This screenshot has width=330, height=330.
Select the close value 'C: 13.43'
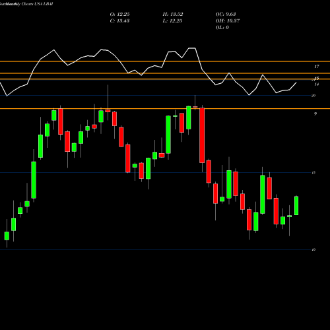[x=119, y=21]
